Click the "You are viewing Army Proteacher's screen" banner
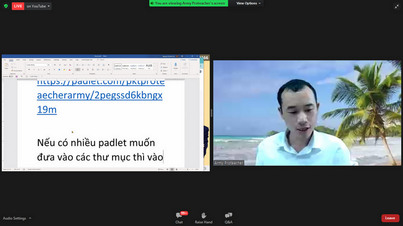This screenshot has width=403, height=226. [x=189, y=3]
